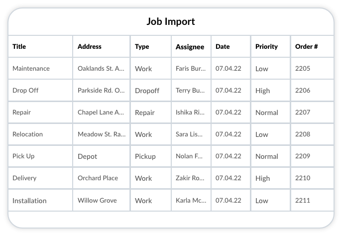342x236 pixels.
Task: Click the Order # column header
Action: click(x=307, y=47)
